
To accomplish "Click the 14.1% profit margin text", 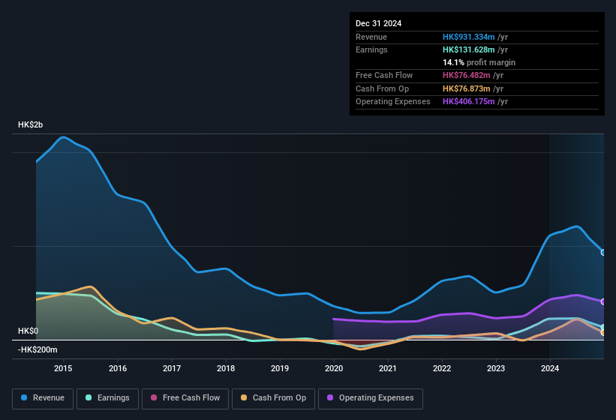I will 479,62.
